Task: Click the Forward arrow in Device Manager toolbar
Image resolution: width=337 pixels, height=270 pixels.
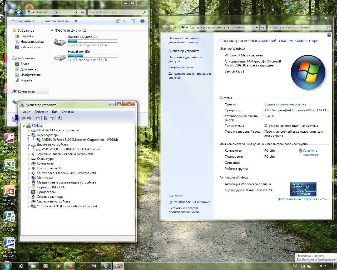Action: (x=29, y=118)
